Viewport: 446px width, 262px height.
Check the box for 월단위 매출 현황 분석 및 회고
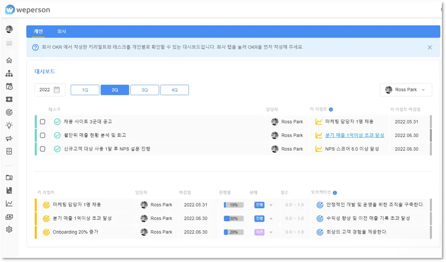click(43, 135)
